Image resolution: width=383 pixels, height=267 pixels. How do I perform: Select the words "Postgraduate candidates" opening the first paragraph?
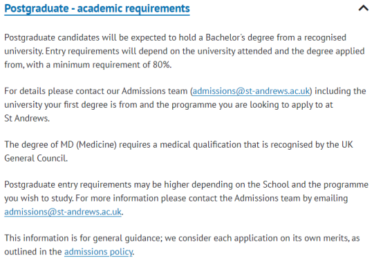click(x=52, y=37)
